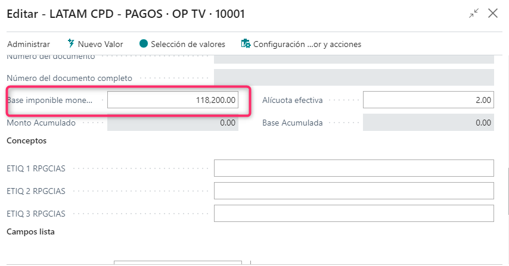
Task: Collapse dialog with the shrink arrows icon
Action: 474,13
